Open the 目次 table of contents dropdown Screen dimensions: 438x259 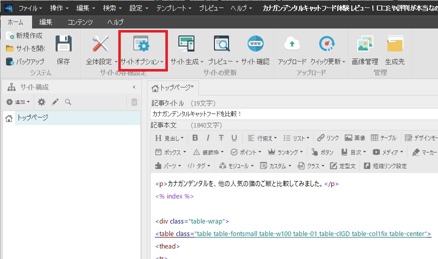tap(353, 152)
